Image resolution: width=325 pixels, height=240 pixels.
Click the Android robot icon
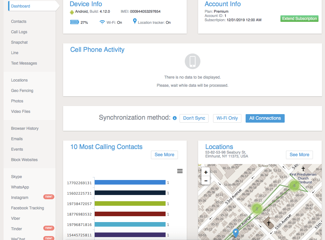(x=72, y=12)
